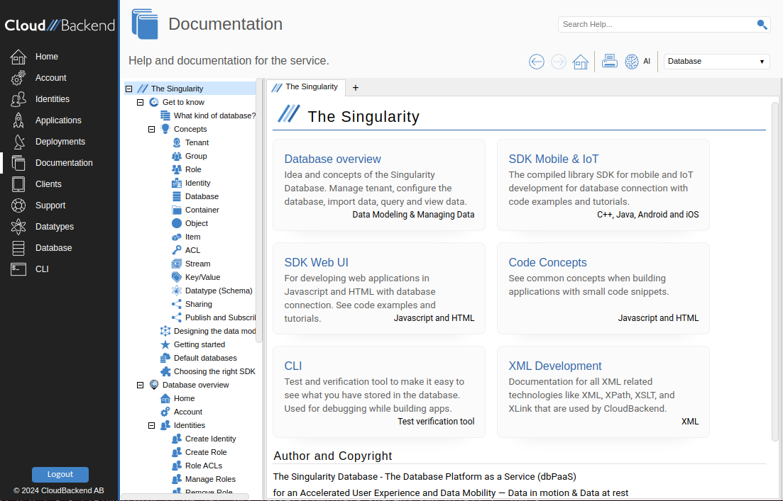Image resolution: width=783 pixels, height=501 pixels.
Task: Select 'Create Identity' in the tree
Action: click(x=211, y=439)
